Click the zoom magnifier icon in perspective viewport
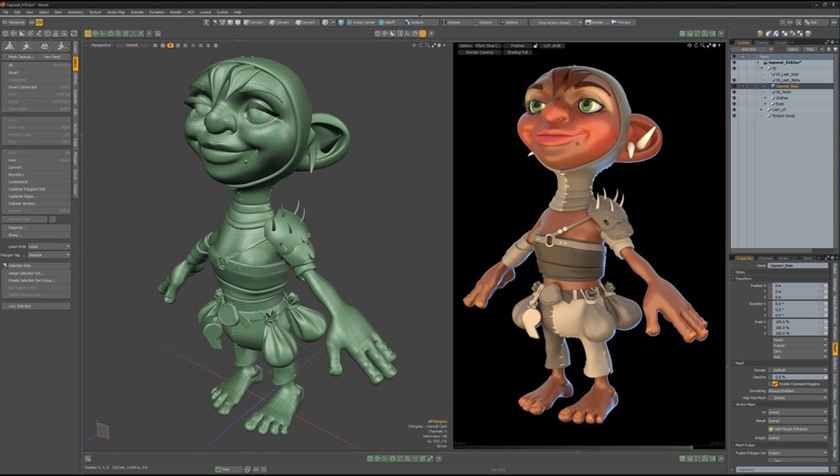840x476 pixels. [x=427, y=45]
